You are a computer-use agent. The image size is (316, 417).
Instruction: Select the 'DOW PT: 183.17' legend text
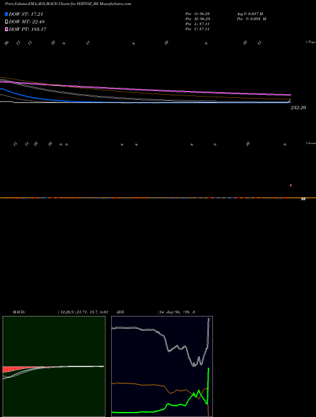click(x=27, y=29)
